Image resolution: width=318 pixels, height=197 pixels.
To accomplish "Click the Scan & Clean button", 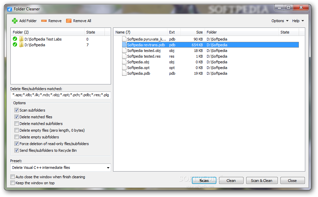I will pos(262,180).
